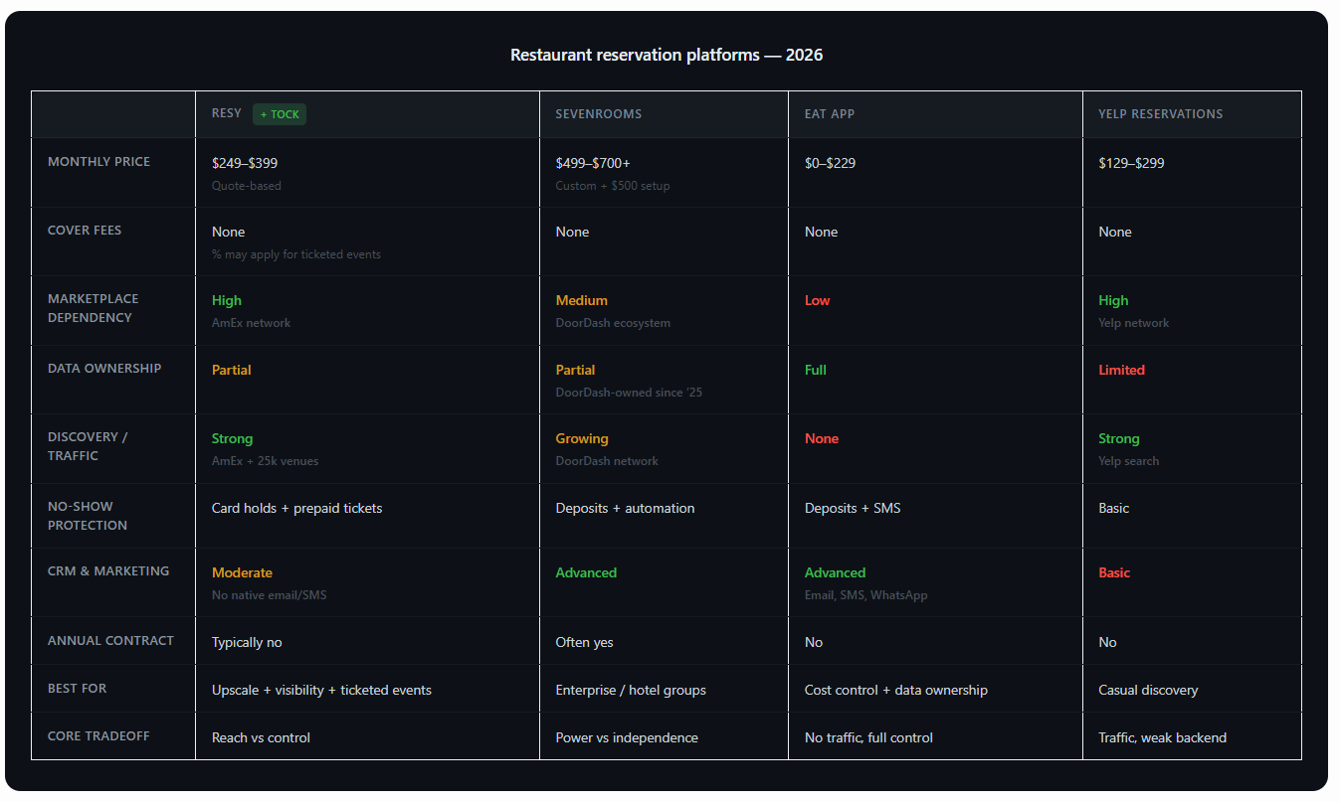Click the DATA OWNERSHIP row label
The width and height of the screenshot is (1340, 802).
(104, 369)
